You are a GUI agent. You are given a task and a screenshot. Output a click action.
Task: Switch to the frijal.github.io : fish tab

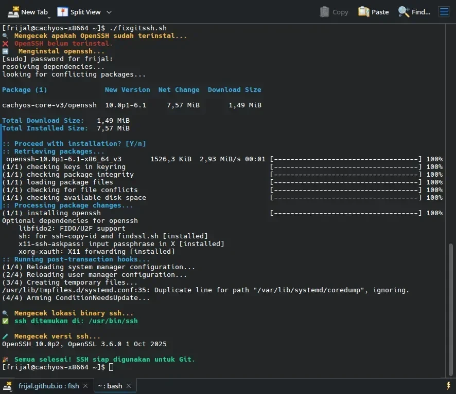click(48, 386)
